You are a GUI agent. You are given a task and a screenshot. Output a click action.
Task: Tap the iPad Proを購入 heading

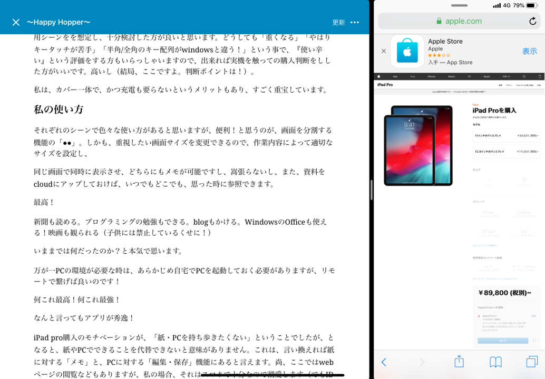click(494, 111)
